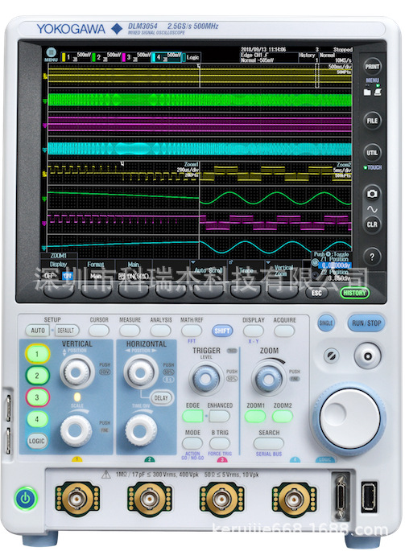Tap the channel 3 tab on screen
This screenshot has height=551, width=405.
click(136, 57)
